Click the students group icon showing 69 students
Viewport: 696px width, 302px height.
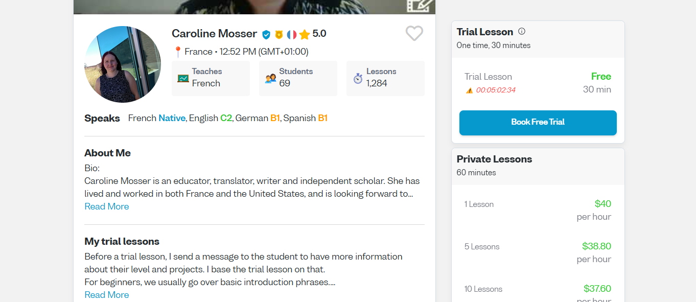point(270,78)
